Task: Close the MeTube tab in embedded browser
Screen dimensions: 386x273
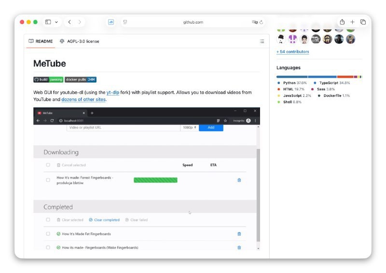Action: click(83, 113)
